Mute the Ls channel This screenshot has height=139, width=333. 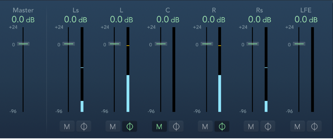click(67, 127)
